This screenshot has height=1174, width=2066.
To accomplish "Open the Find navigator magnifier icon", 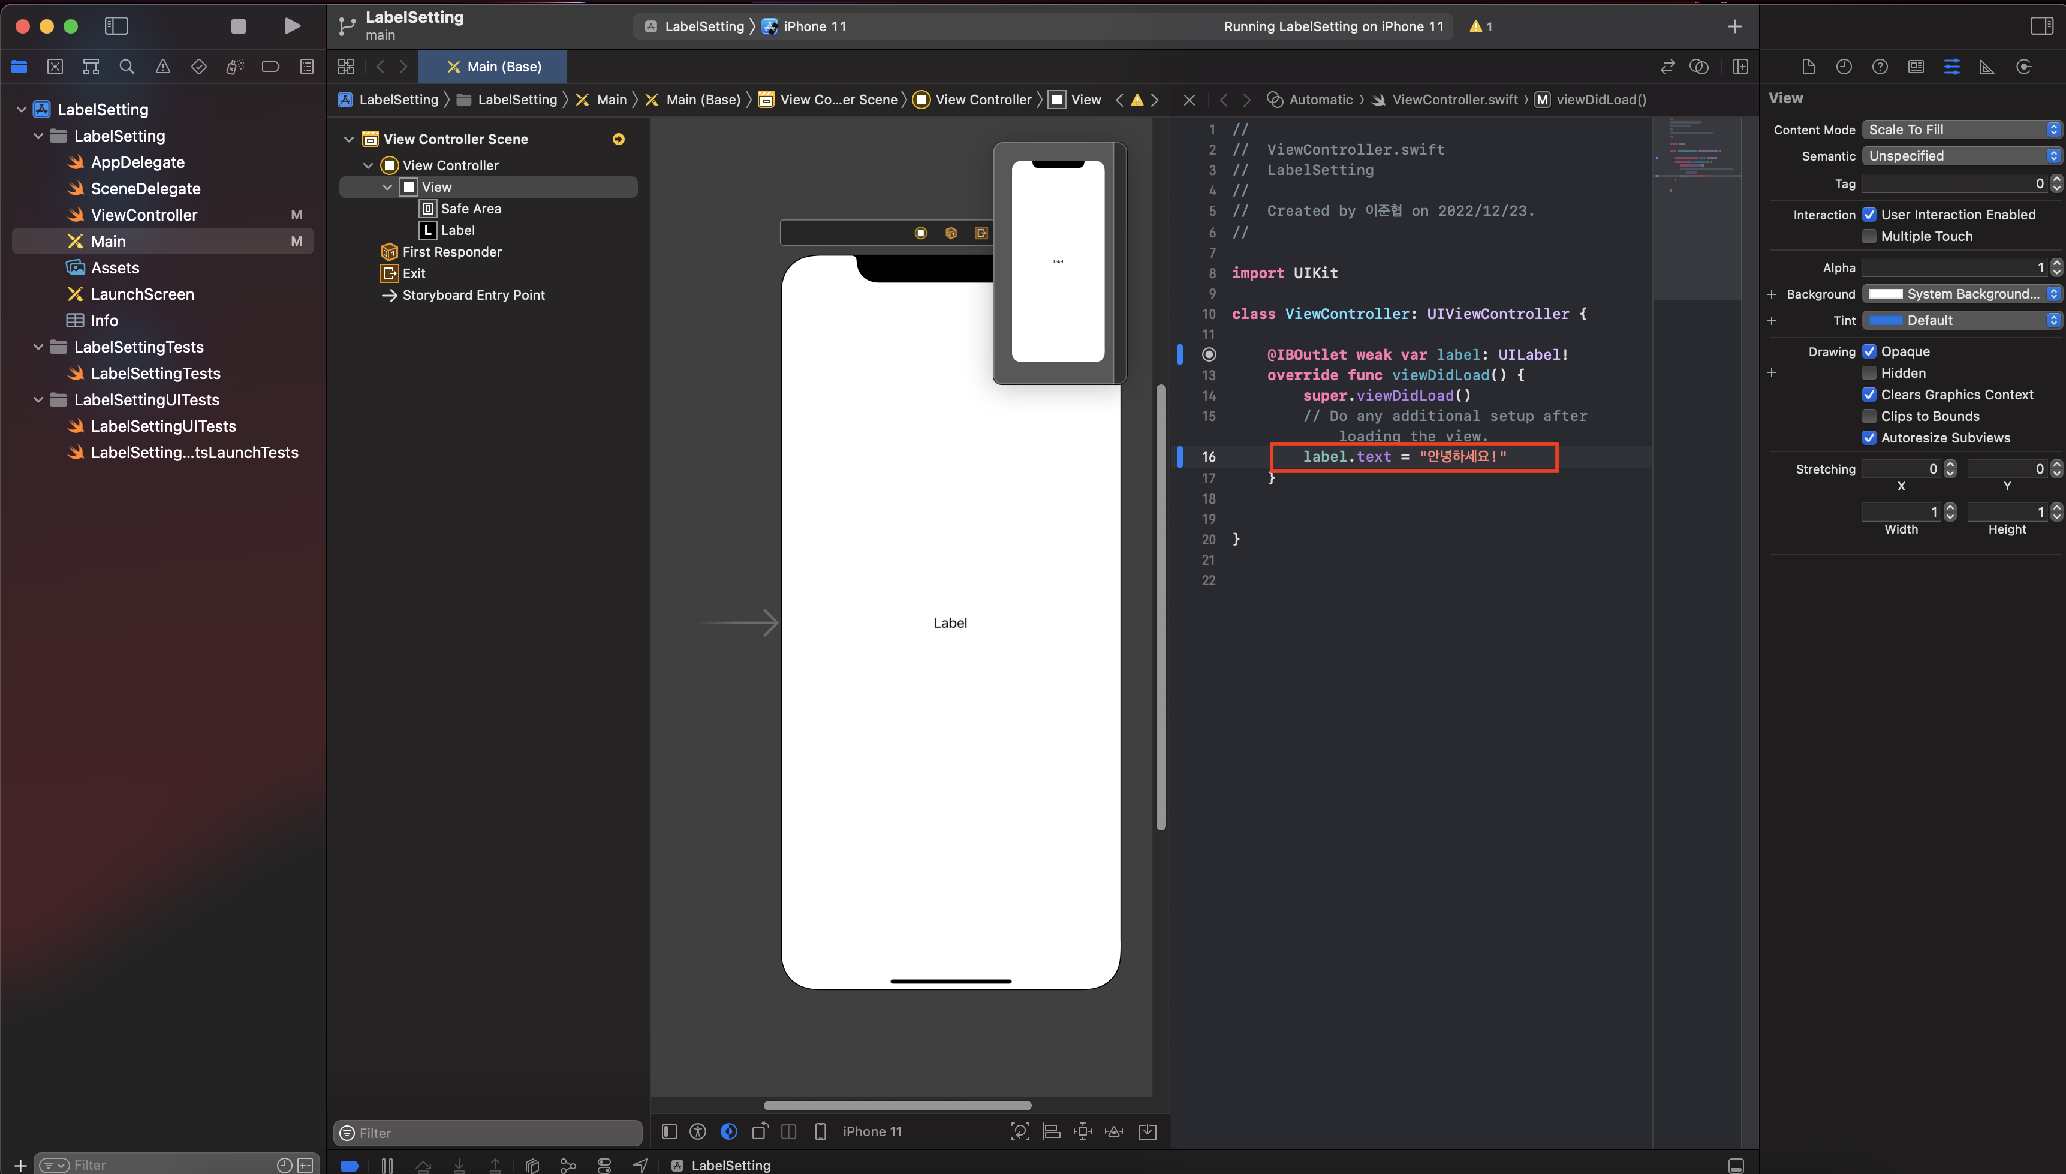I will (127, 66).
